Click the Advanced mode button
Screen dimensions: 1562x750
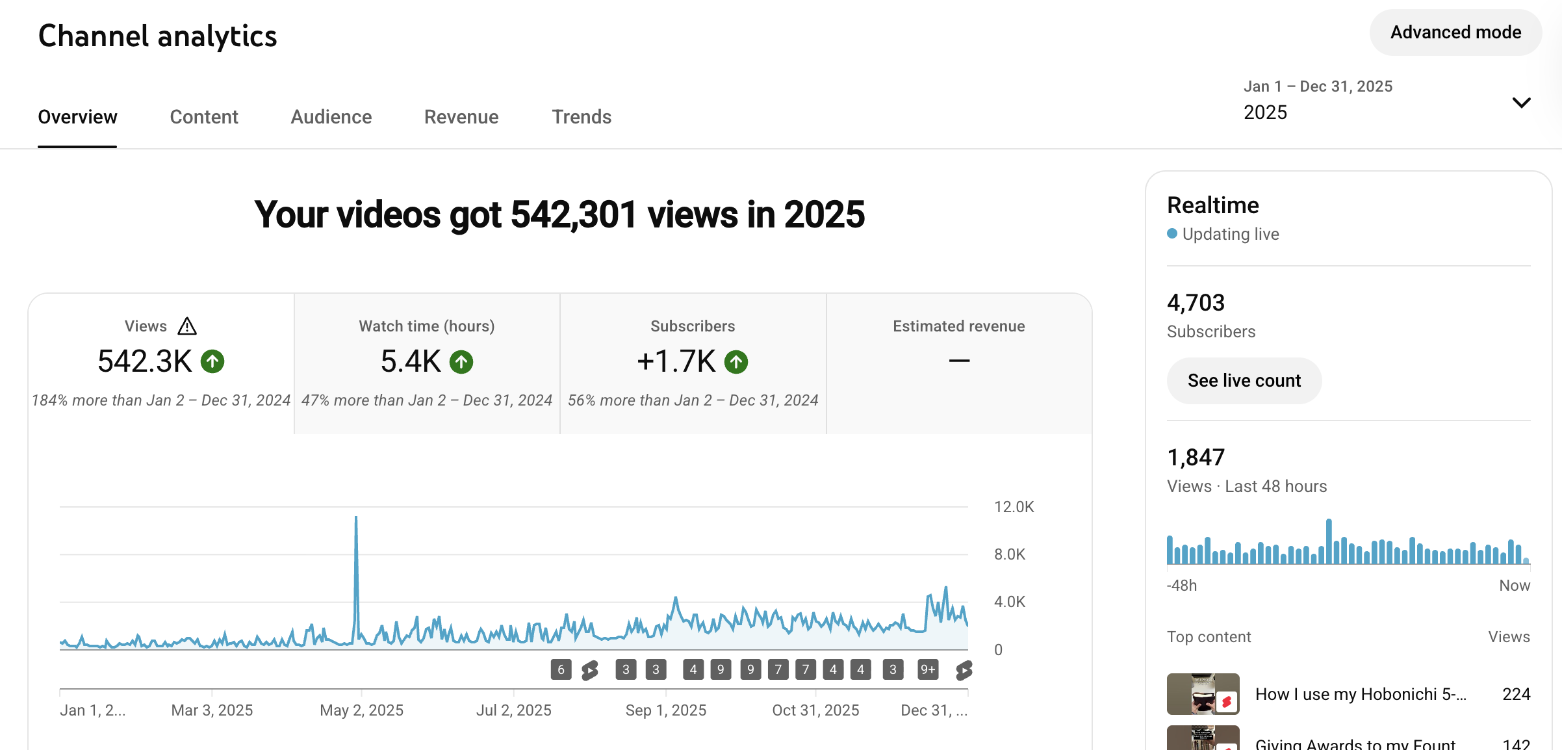1455,32
